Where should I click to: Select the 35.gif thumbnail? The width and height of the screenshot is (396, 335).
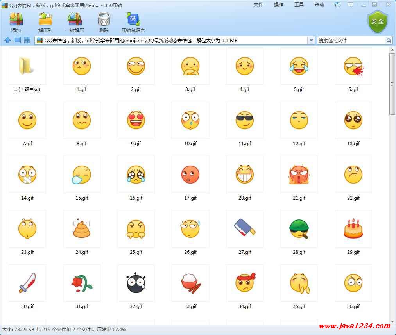click(x=299, y=283)
